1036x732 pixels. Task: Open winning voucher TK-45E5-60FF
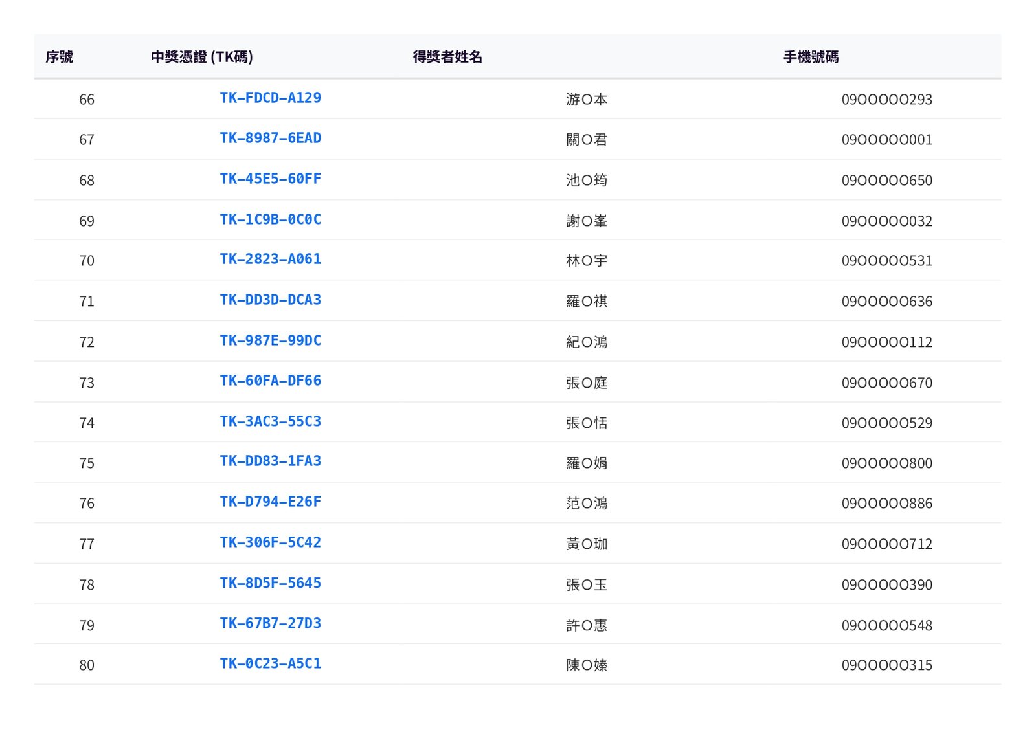pos(270,179)
